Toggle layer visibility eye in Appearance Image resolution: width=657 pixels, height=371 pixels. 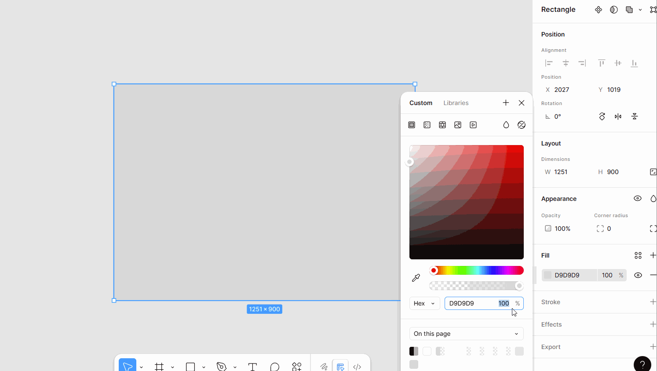point(638,198)
